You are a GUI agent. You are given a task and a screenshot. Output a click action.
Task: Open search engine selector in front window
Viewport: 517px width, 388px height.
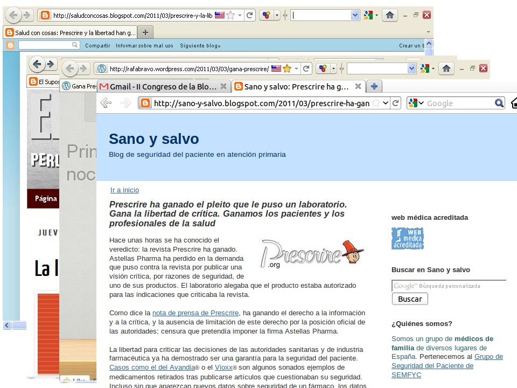[416, 103]
